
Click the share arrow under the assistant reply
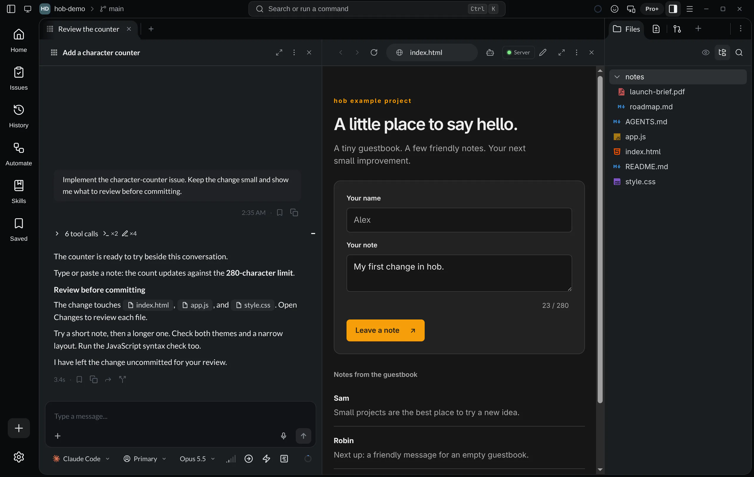click(108, 379)
